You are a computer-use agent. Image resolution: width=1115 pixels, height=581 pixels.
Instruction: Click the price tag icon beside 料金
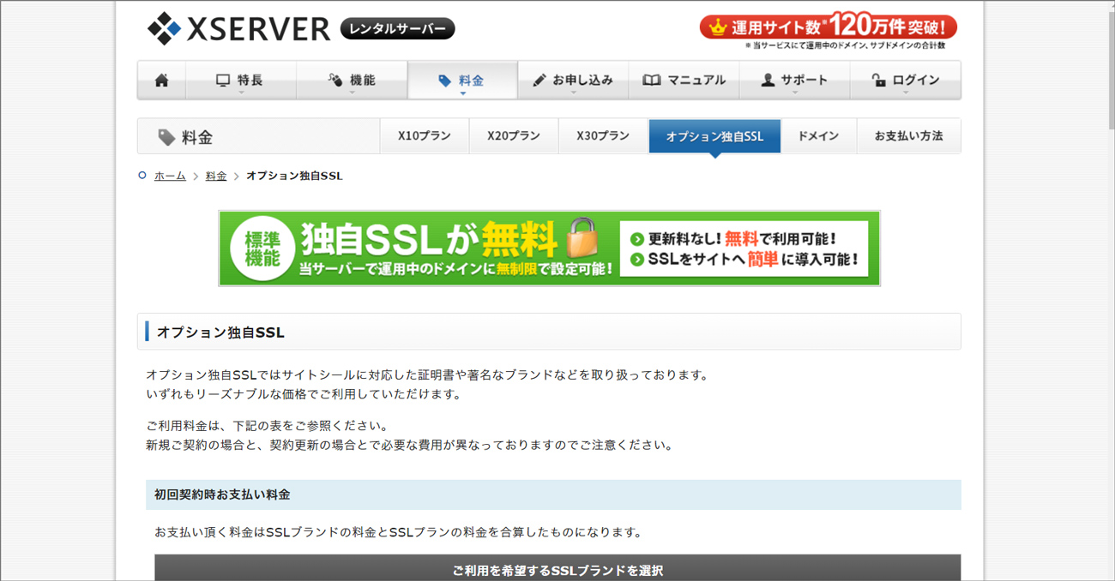[444, 81]
